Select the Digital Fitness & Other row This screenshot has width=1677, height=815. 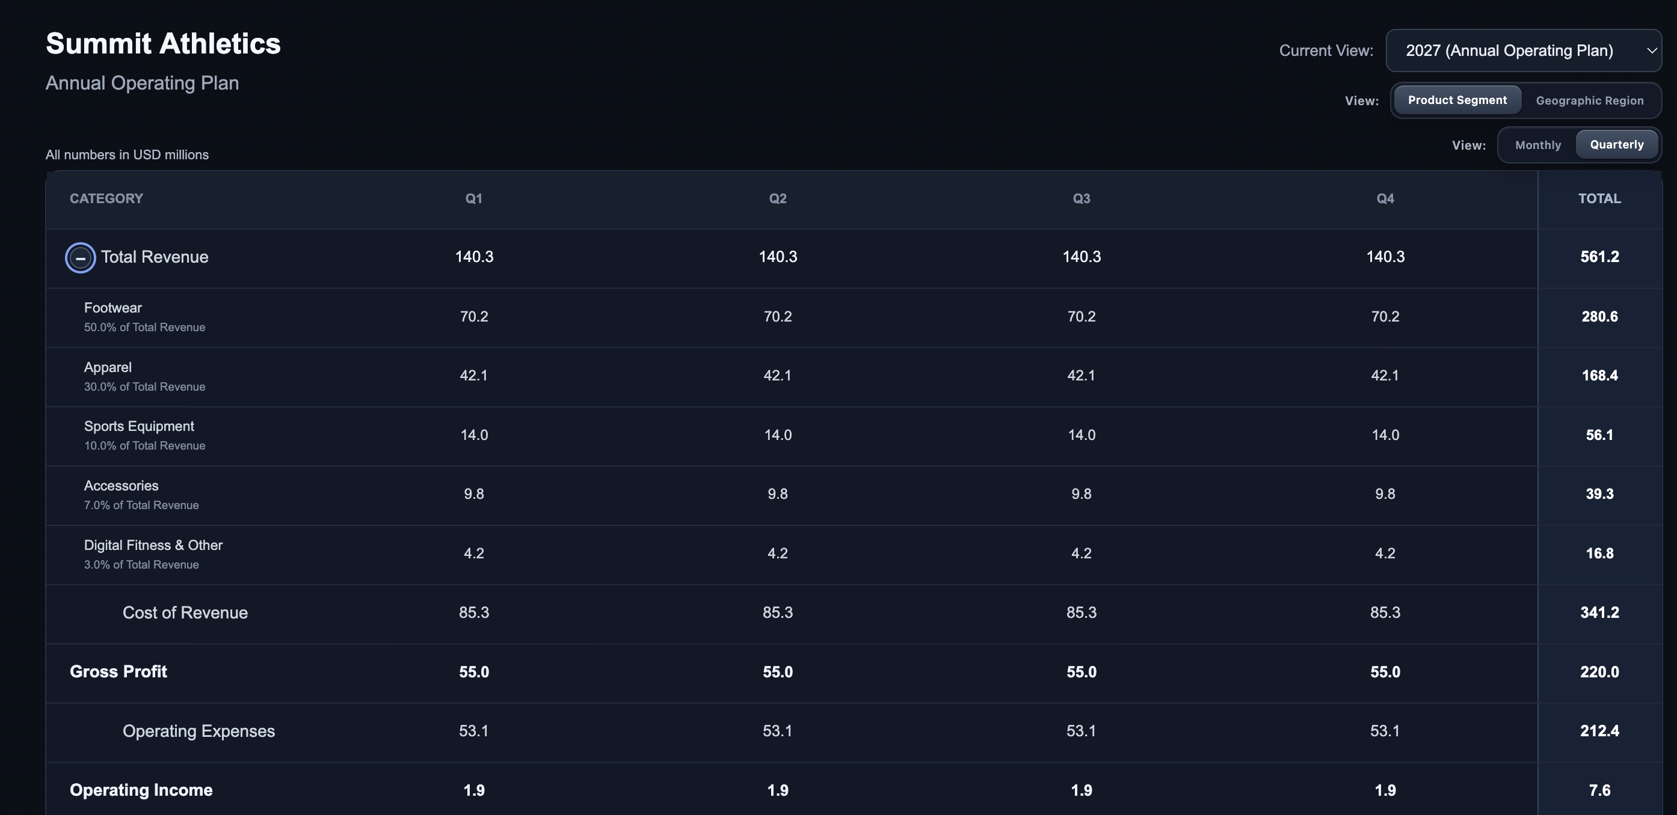click(x=854, y=554)
